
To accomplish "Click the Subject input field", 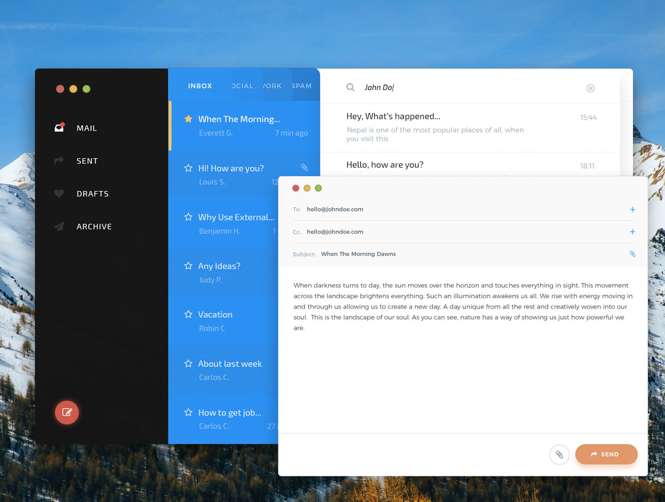I will (x=468, y=254).
